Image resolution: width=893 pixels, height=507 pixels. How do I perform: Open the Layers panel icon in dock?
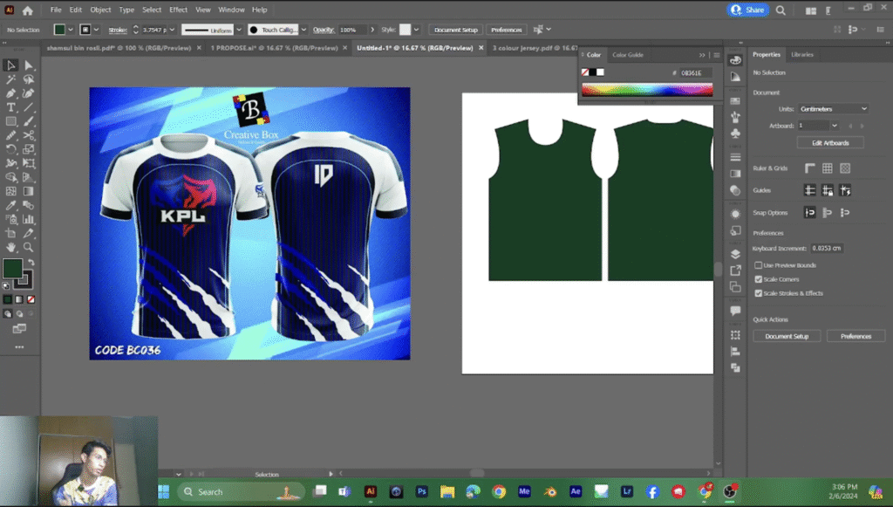[x=735, y=254]
